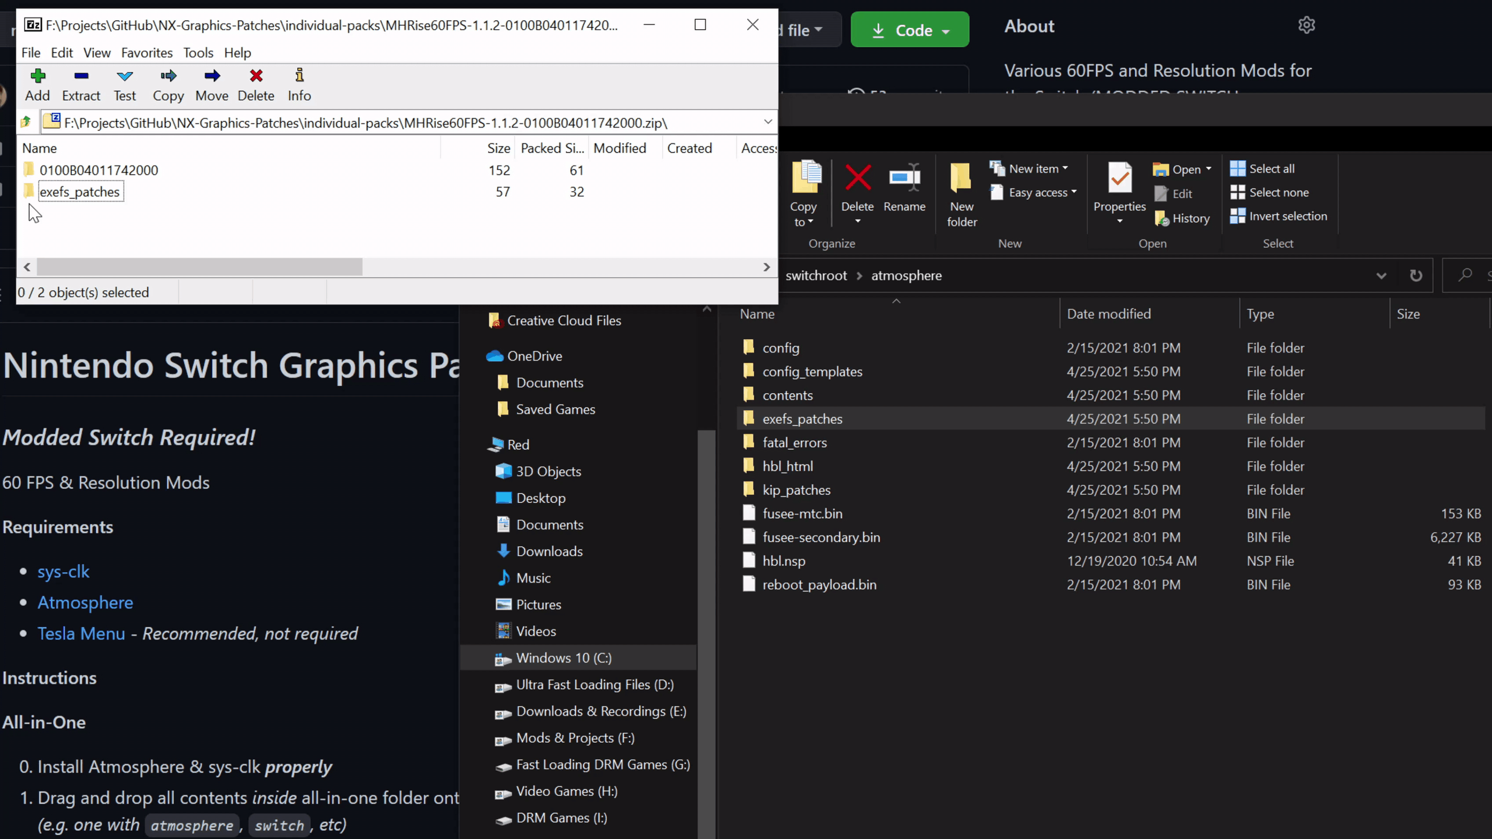Click the Extract icon in 7-Zip

[81, 76]
